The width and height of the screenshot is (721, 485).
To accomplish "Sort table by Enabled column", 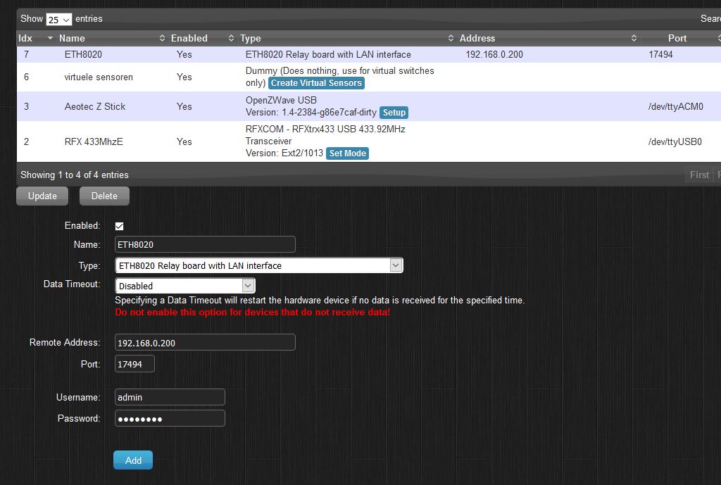I will [202, 38].
